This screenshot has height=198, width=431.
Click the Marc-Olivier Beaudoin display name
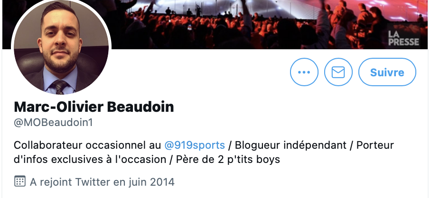[x=94, y=107]
